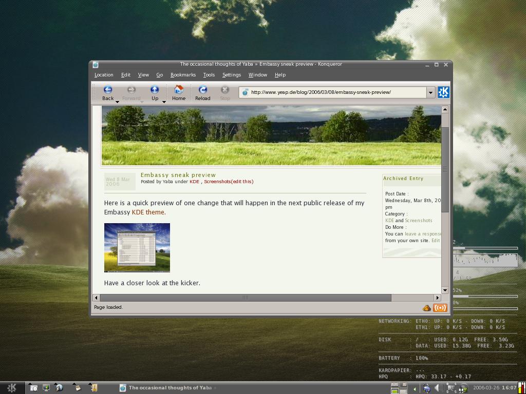This screenshot has width=526, height=394.
Task: Open the Bookmarks menu
Action: (x=183, y=75)
